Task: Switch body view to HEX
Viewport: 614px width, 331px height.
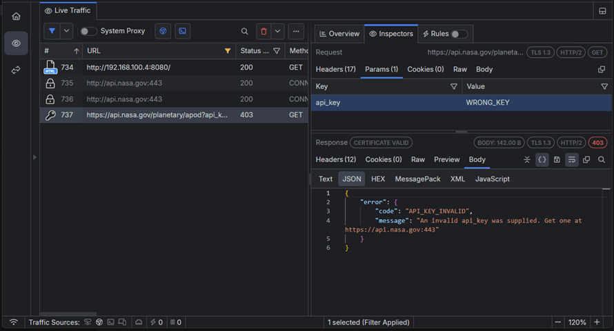Action: click(378, 179)
